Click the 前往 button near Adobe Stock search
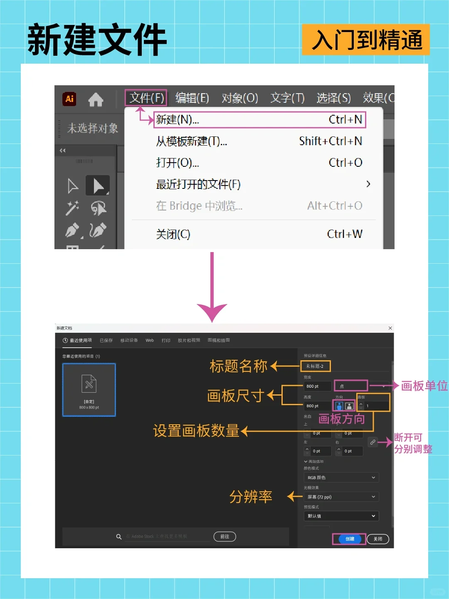This screenshot has width=449, height=599. coord(225,537)
